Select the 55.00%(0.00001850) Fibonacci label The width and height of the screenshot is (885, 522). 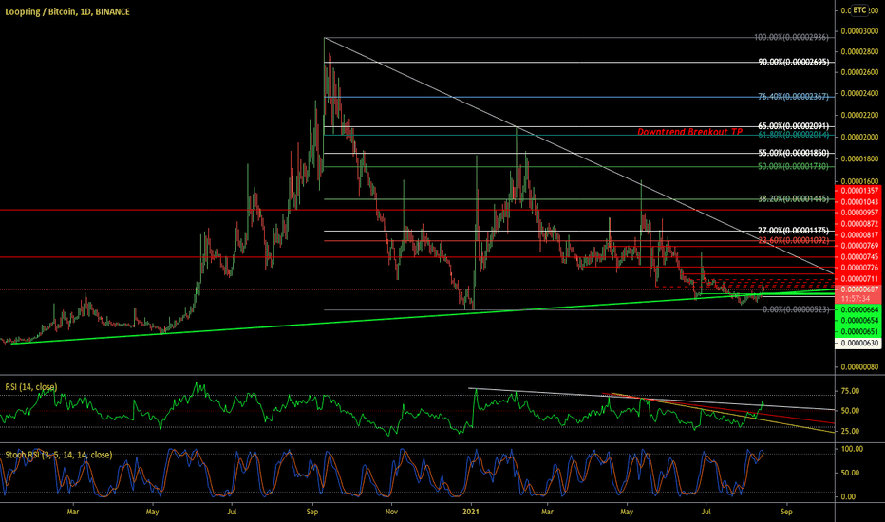[794, 153]
